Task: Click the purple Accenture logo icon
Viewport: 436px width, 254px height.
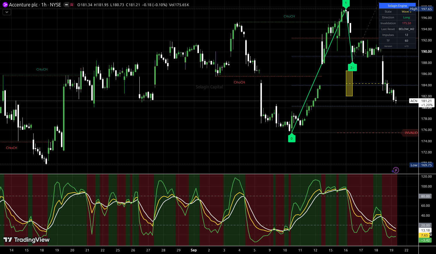Action: click(5, 5)
